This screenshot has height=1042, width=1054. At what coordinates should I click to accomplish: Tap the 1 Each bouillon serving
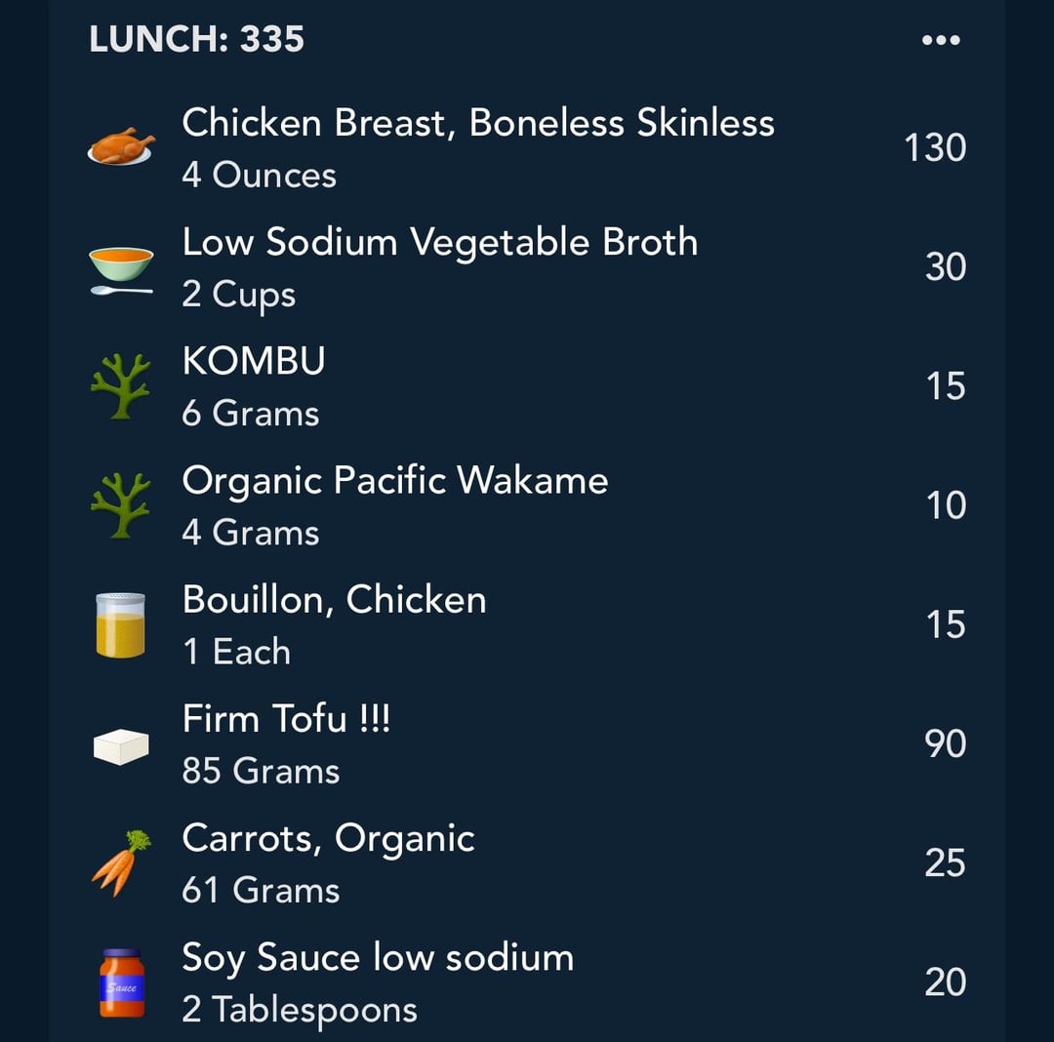236,653
